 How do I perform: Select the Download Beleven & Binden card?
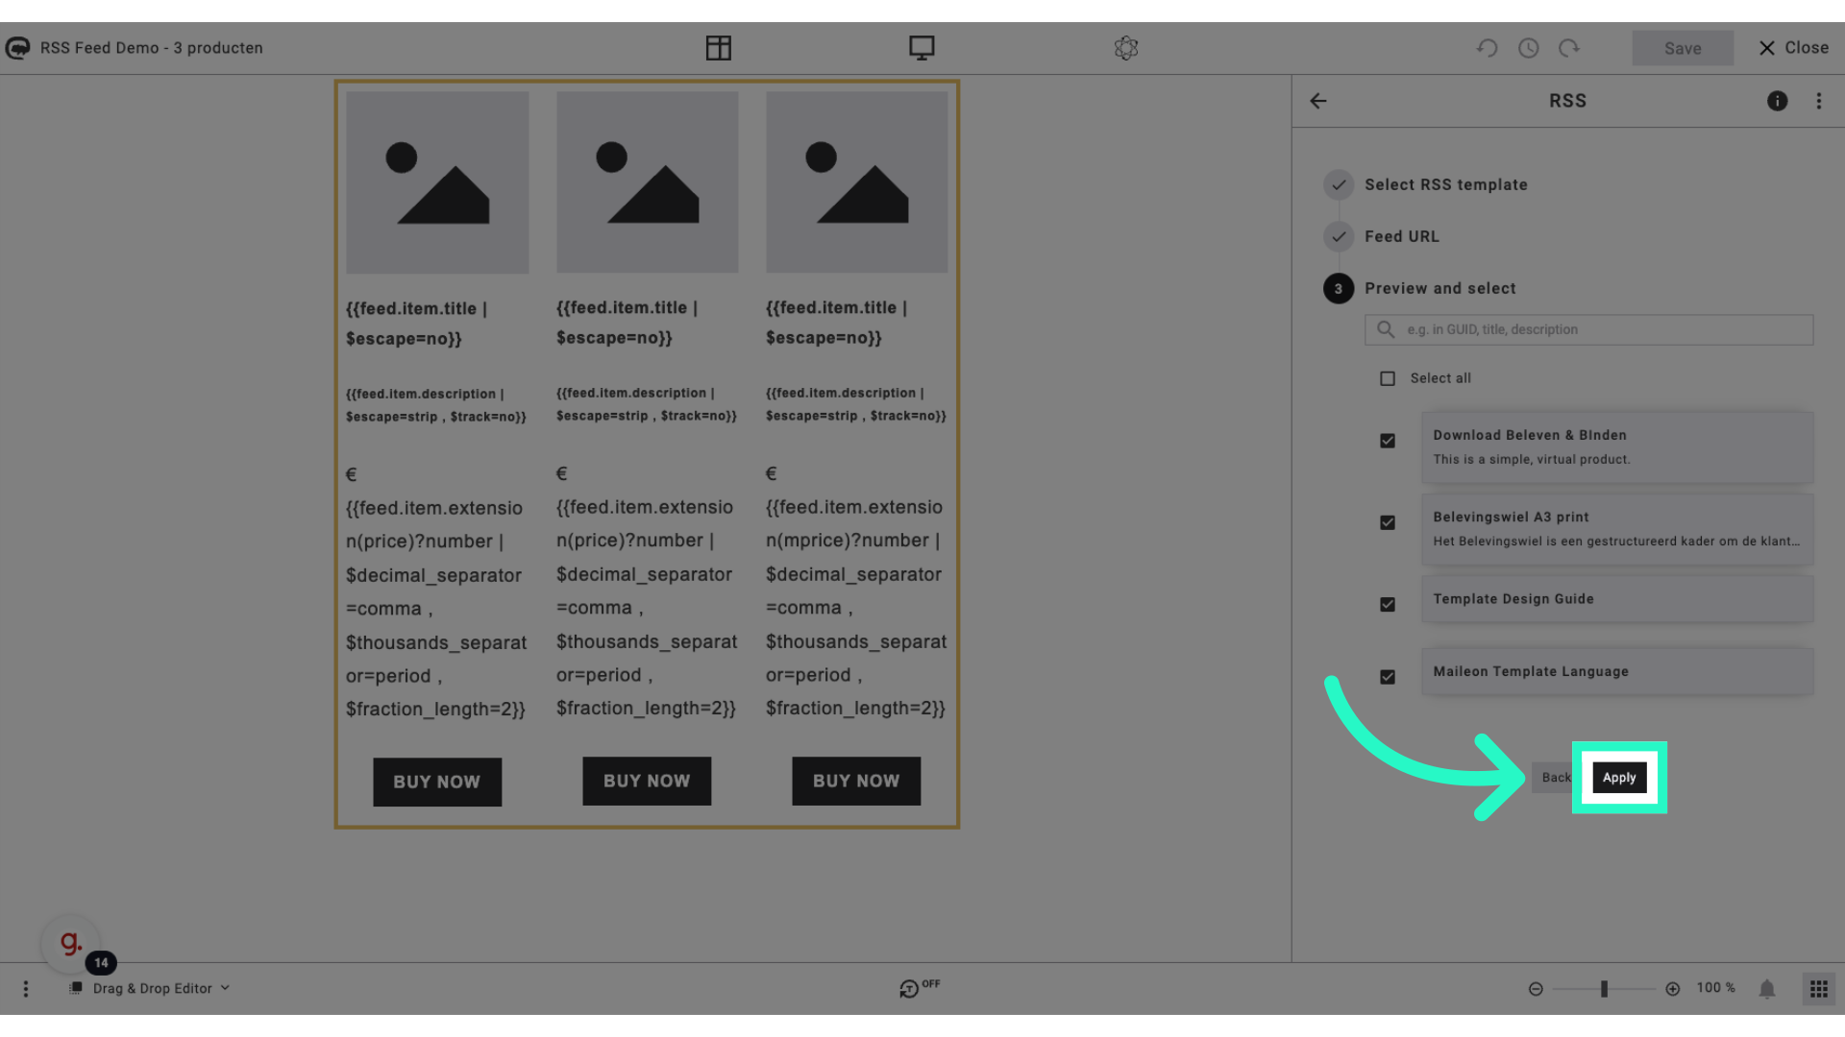[1617, 447]
